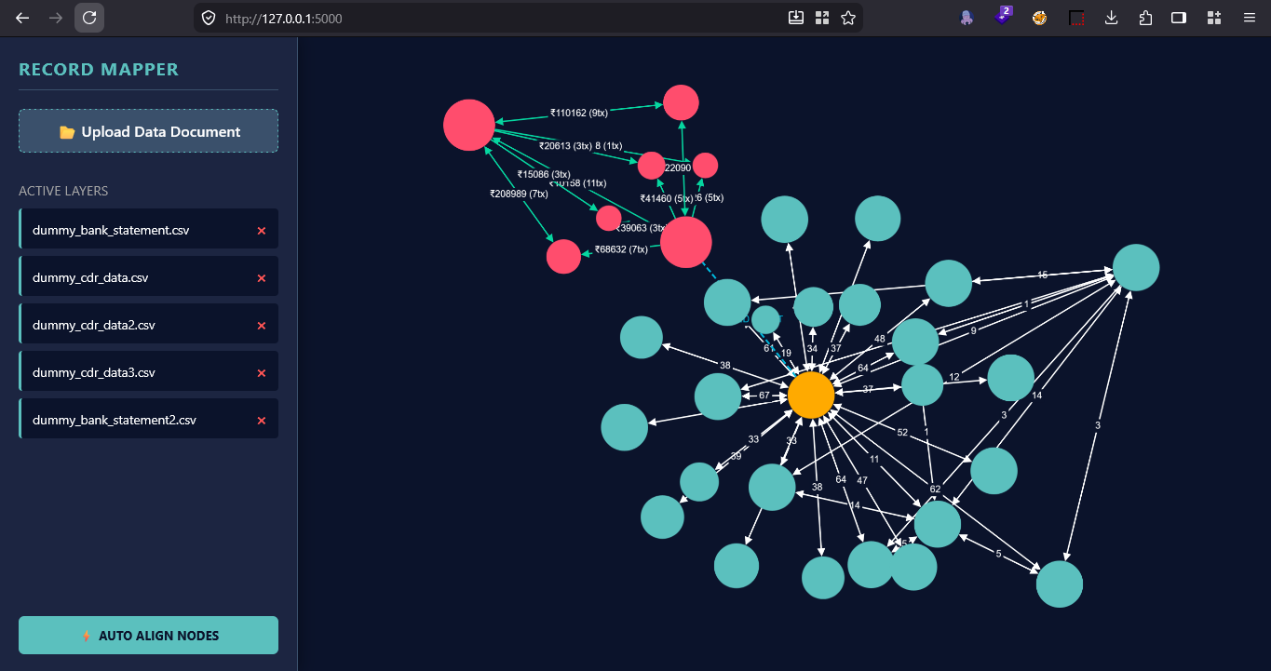Click the ₹208989 (7tx) edge label

(x=519, y=194)
